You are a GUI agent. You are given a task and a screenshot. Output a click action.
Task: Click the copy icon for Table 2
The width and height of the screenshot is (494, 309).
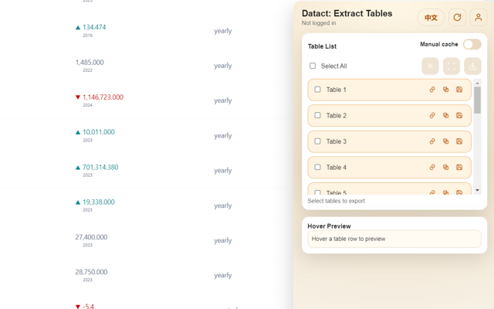446,115
